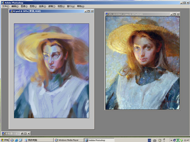Open the 帮助(H) help menu
This screenshot has height=142, width=190.
pos(81,6)
